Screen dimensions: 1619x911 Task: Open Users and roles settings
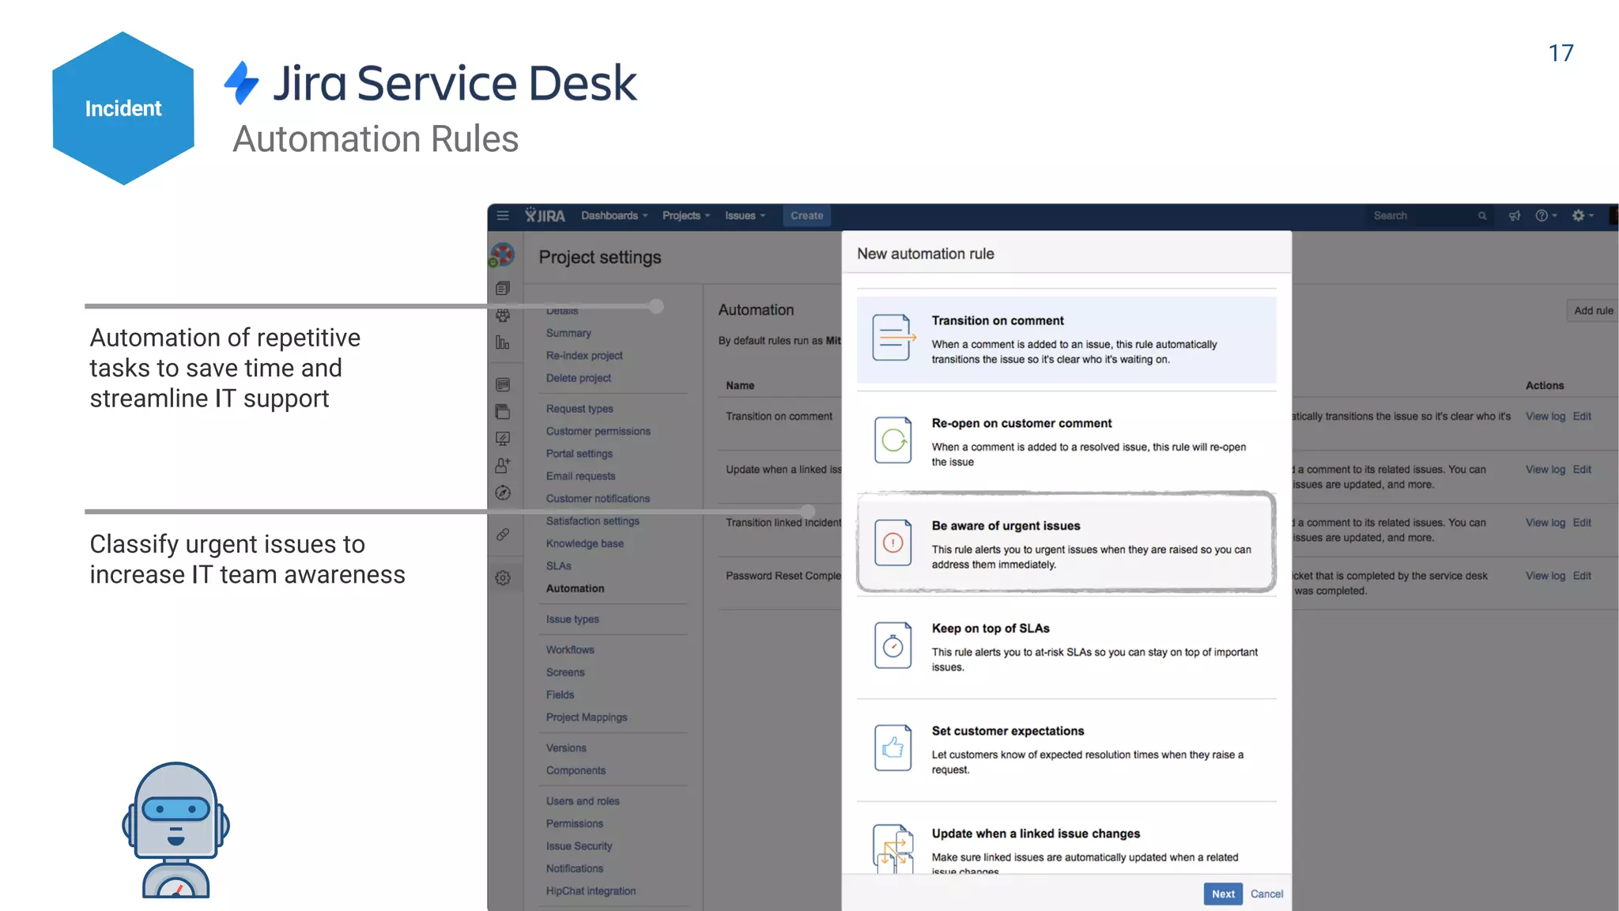(583, 801)
